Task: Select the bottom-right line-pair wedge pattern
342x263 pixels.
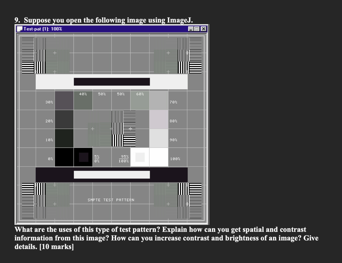Action: 190,201
